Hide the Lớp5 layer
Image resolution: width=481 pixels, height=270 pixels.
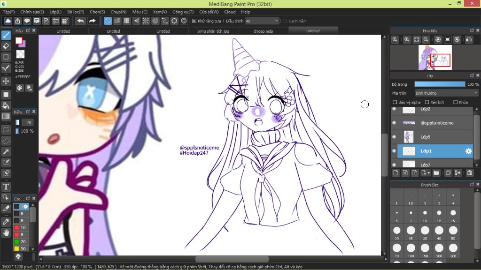pos(394,137)
